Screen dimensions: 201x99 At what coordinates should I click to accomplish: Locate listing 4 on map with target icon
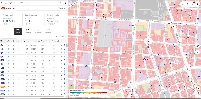pyautogui.click(x=64, y=56)
